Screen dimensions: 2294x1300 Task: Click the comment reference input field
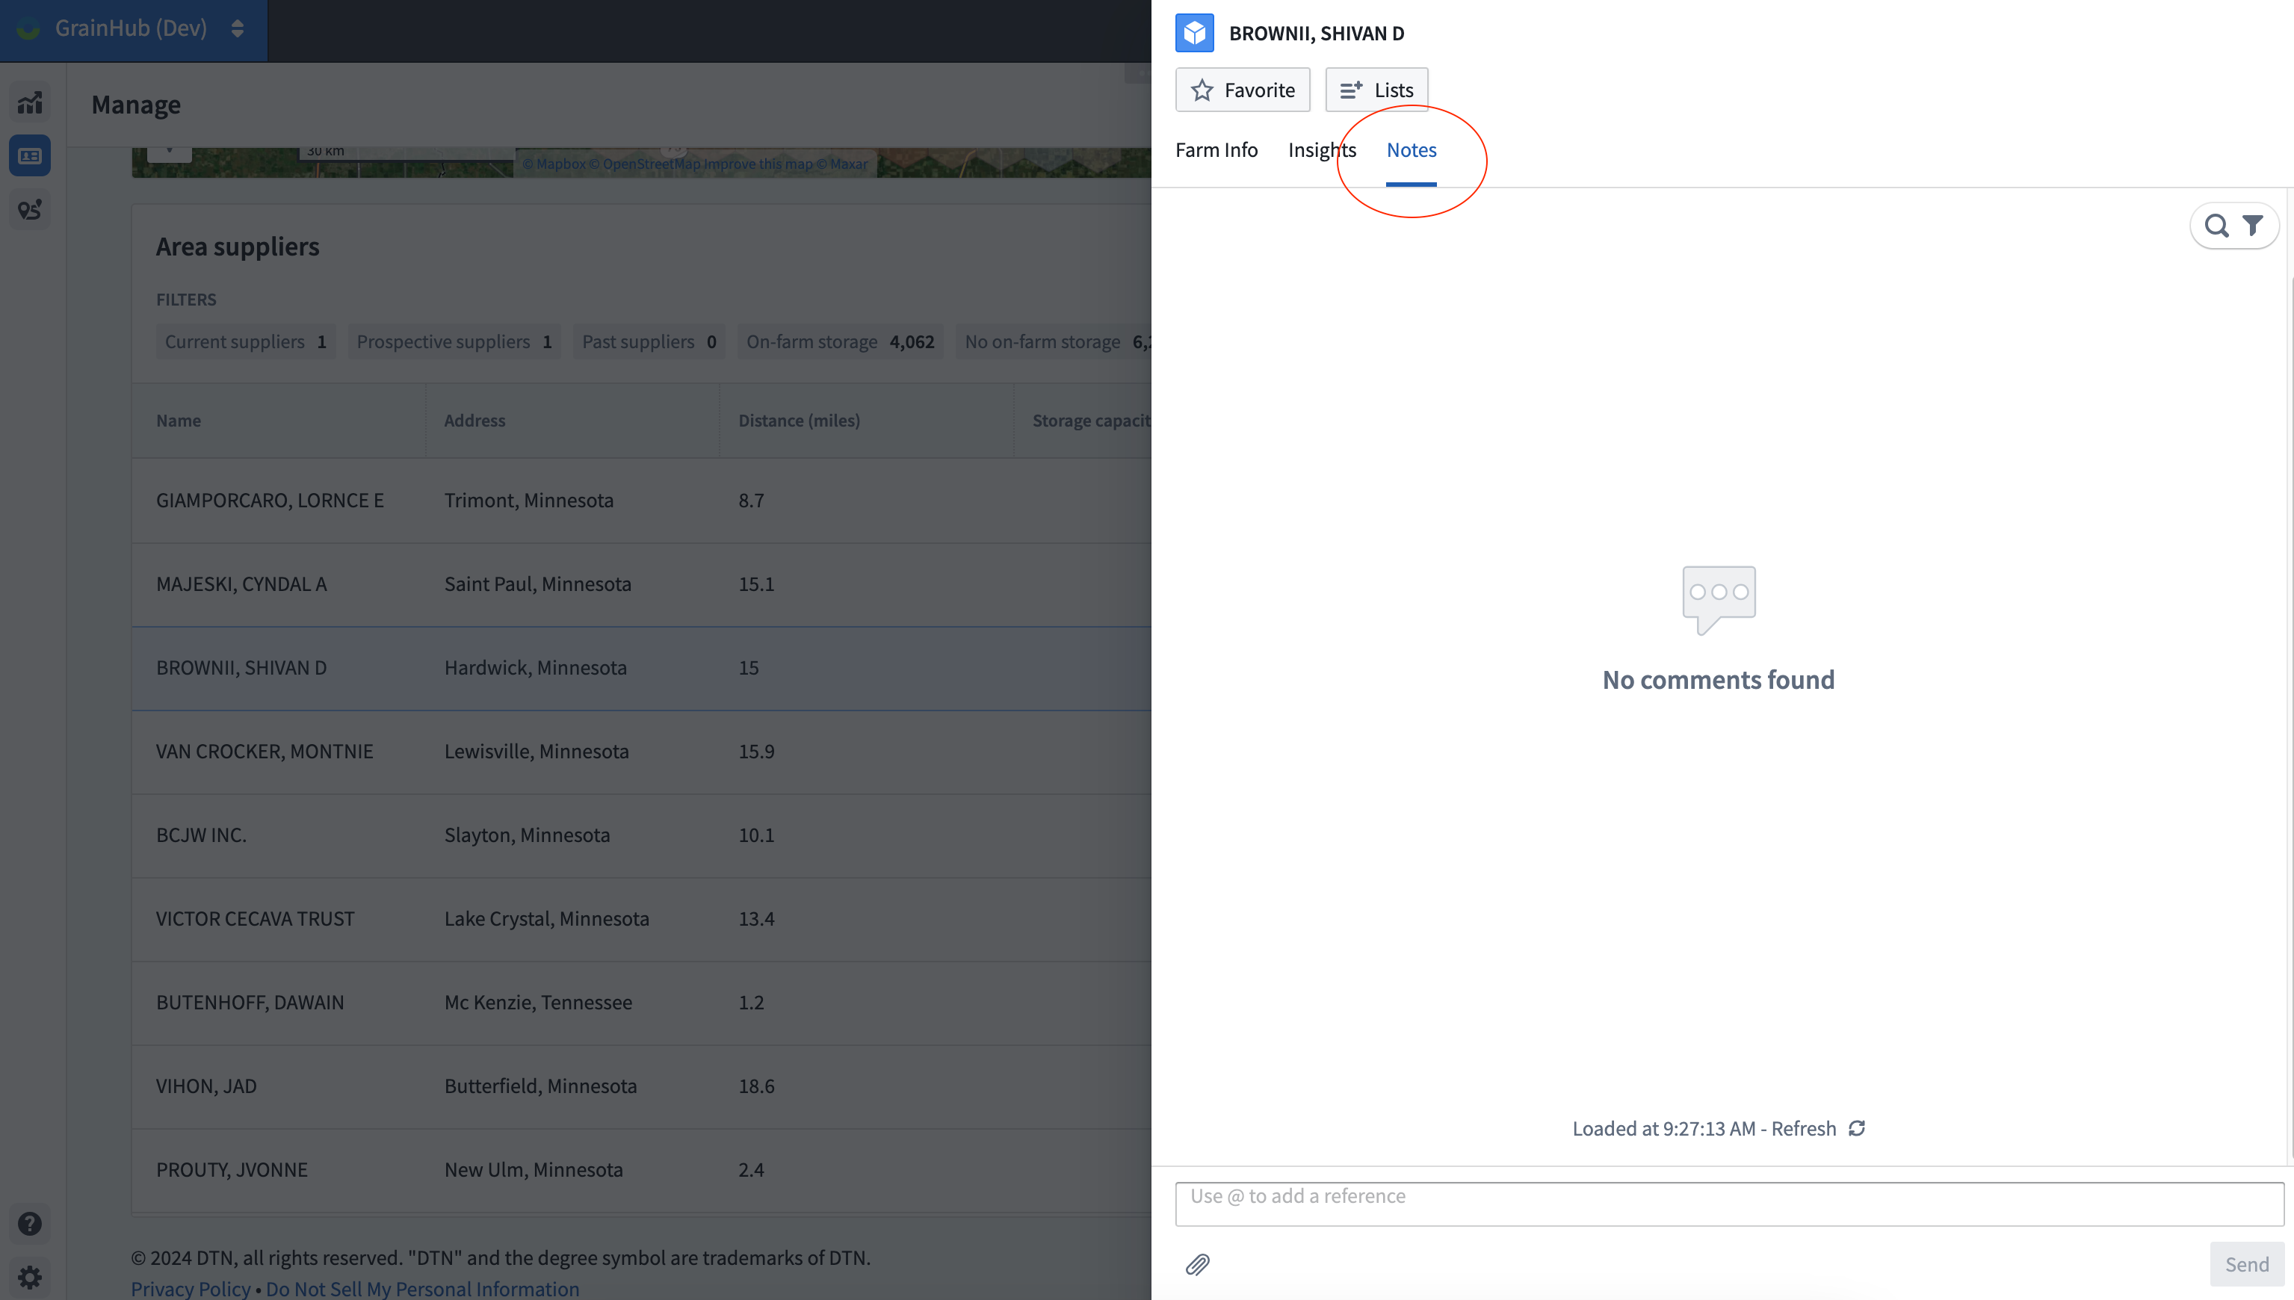click(1729, 1204)
